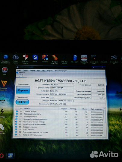Open the blue water-drop desktop icon
The image size is (122, 162).
(75, 59)
